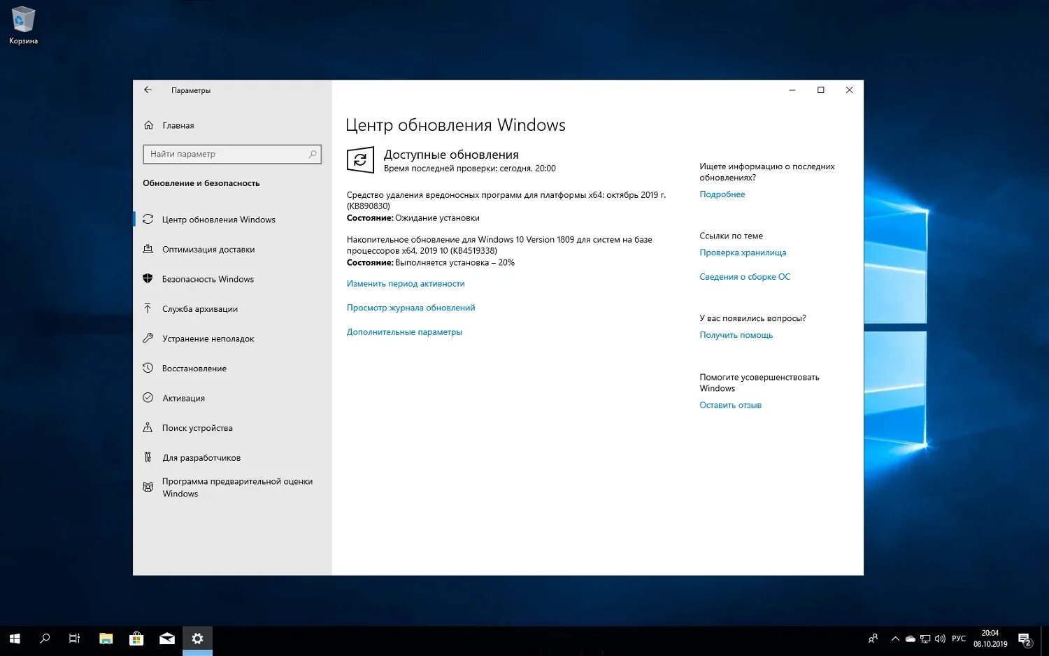Click the volume speaker tray icon
Viewport: 1049px width, 656px height.
(x=940, y=639)
